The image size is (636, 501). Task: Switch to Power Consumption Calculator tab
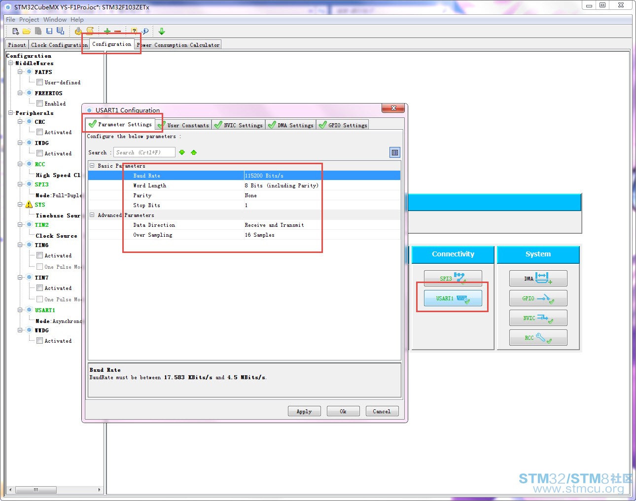coord(178,45)
